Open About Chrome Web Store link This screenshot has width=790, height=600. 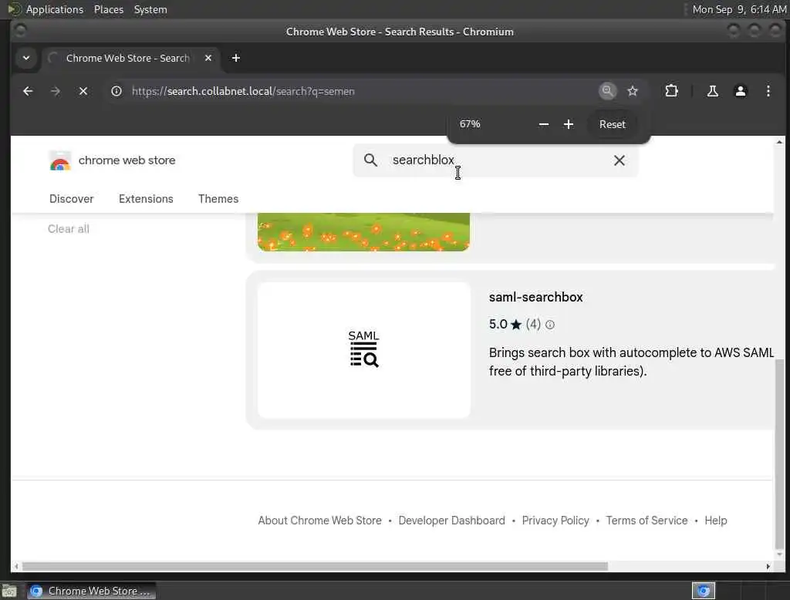(x=319, y=521)
